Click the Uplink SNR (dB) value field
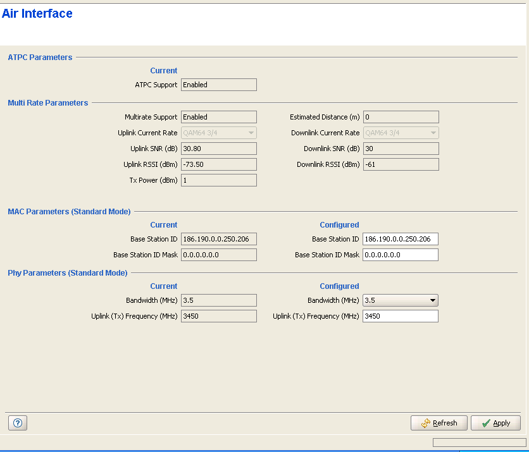Image resolution: width=529 pixels, height=452 pixels. 218,149
